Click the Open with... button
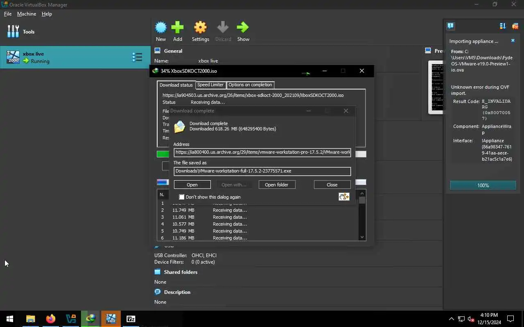The height and width of the screenshot is (327, 524). (x=234, y=185)
